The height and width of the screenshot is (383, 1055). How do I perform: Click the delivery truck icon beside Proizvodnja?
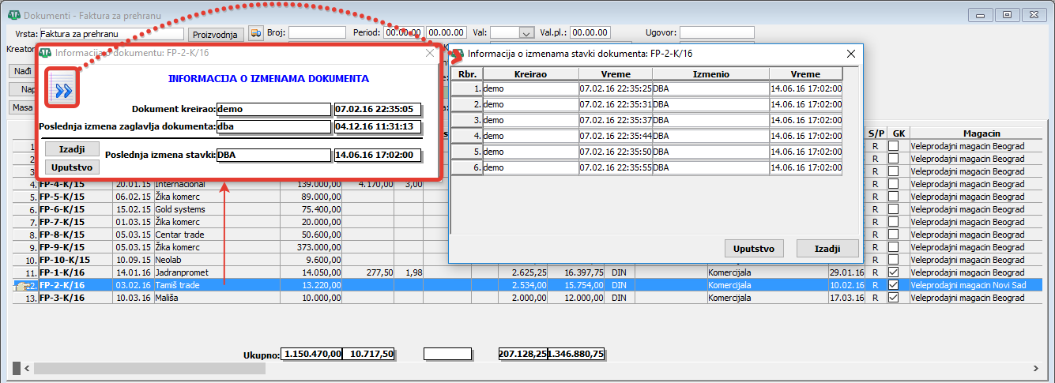click(x=255, y=33)
